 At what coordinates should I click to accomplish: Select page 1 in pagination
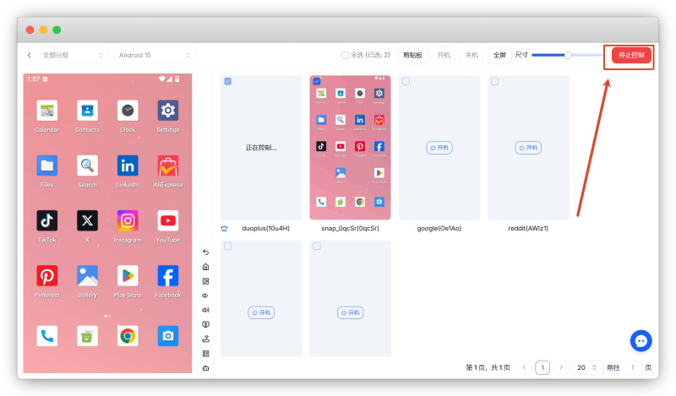tap(542, 367)
